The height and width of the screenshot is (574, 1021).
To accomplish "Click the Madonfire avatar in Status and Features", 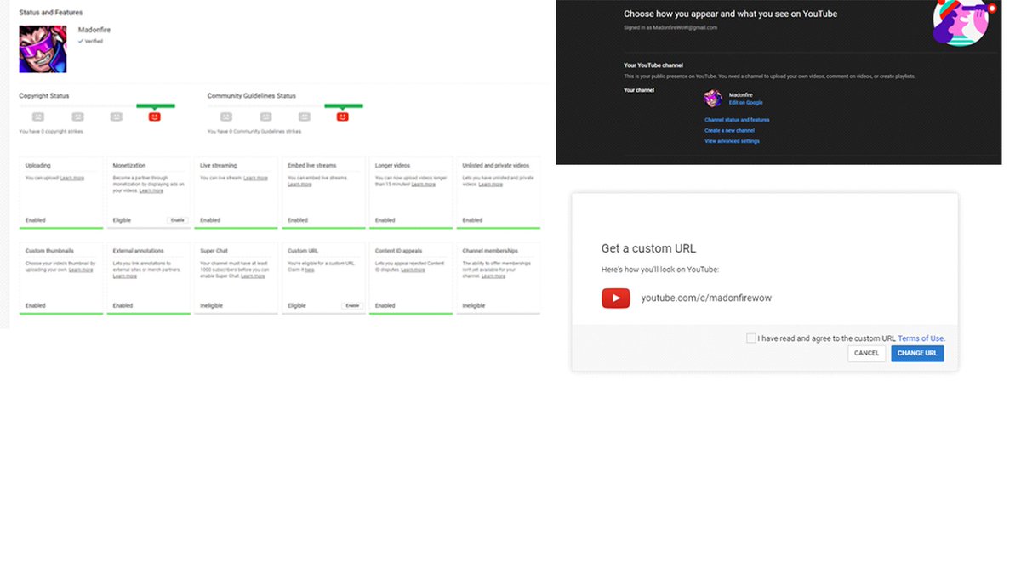I will [43, 49].
